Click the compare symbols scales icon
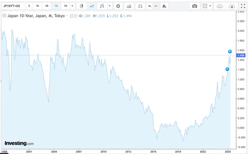250x154 pixels. [x=140, y=6]
